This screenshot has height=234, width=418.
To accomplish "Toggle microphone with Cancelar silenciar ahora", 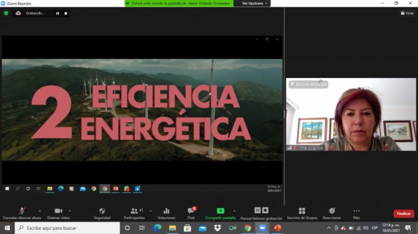I will (x=22, y=213).
